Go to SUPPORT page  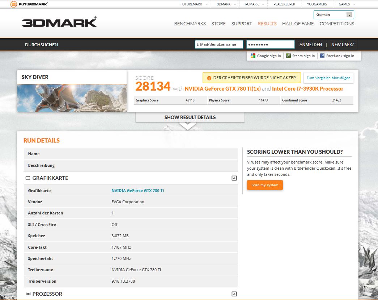click(x=242, y=23)
